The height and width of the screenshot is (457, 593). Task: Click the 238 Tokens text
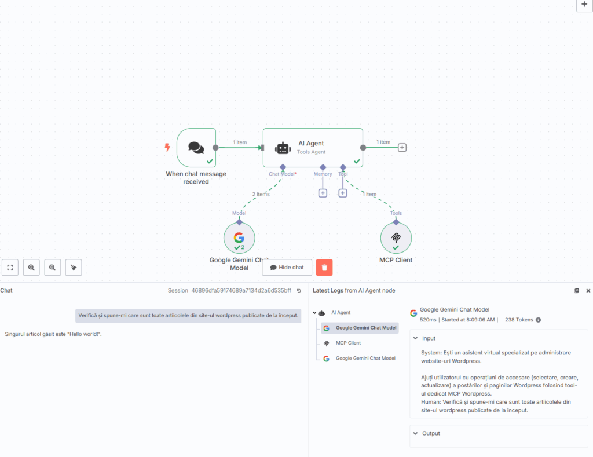(519, 320)
